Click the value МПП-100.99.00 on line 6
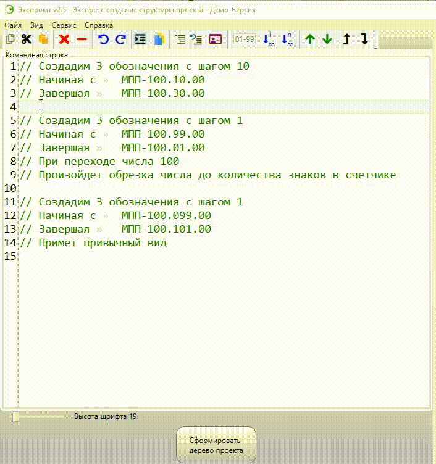This screenshot has width=436, height=464. tap(163, 134)
